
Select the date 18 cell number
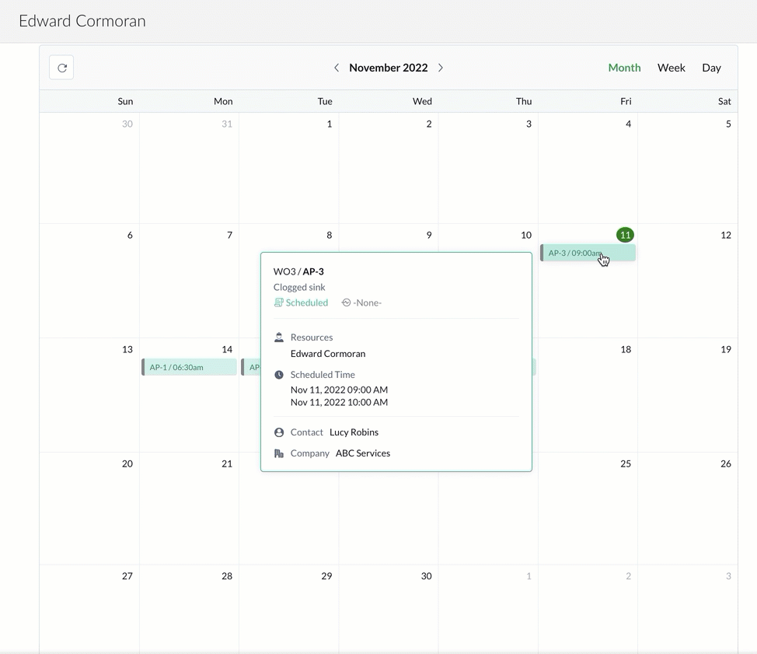[x=626, y=349]
